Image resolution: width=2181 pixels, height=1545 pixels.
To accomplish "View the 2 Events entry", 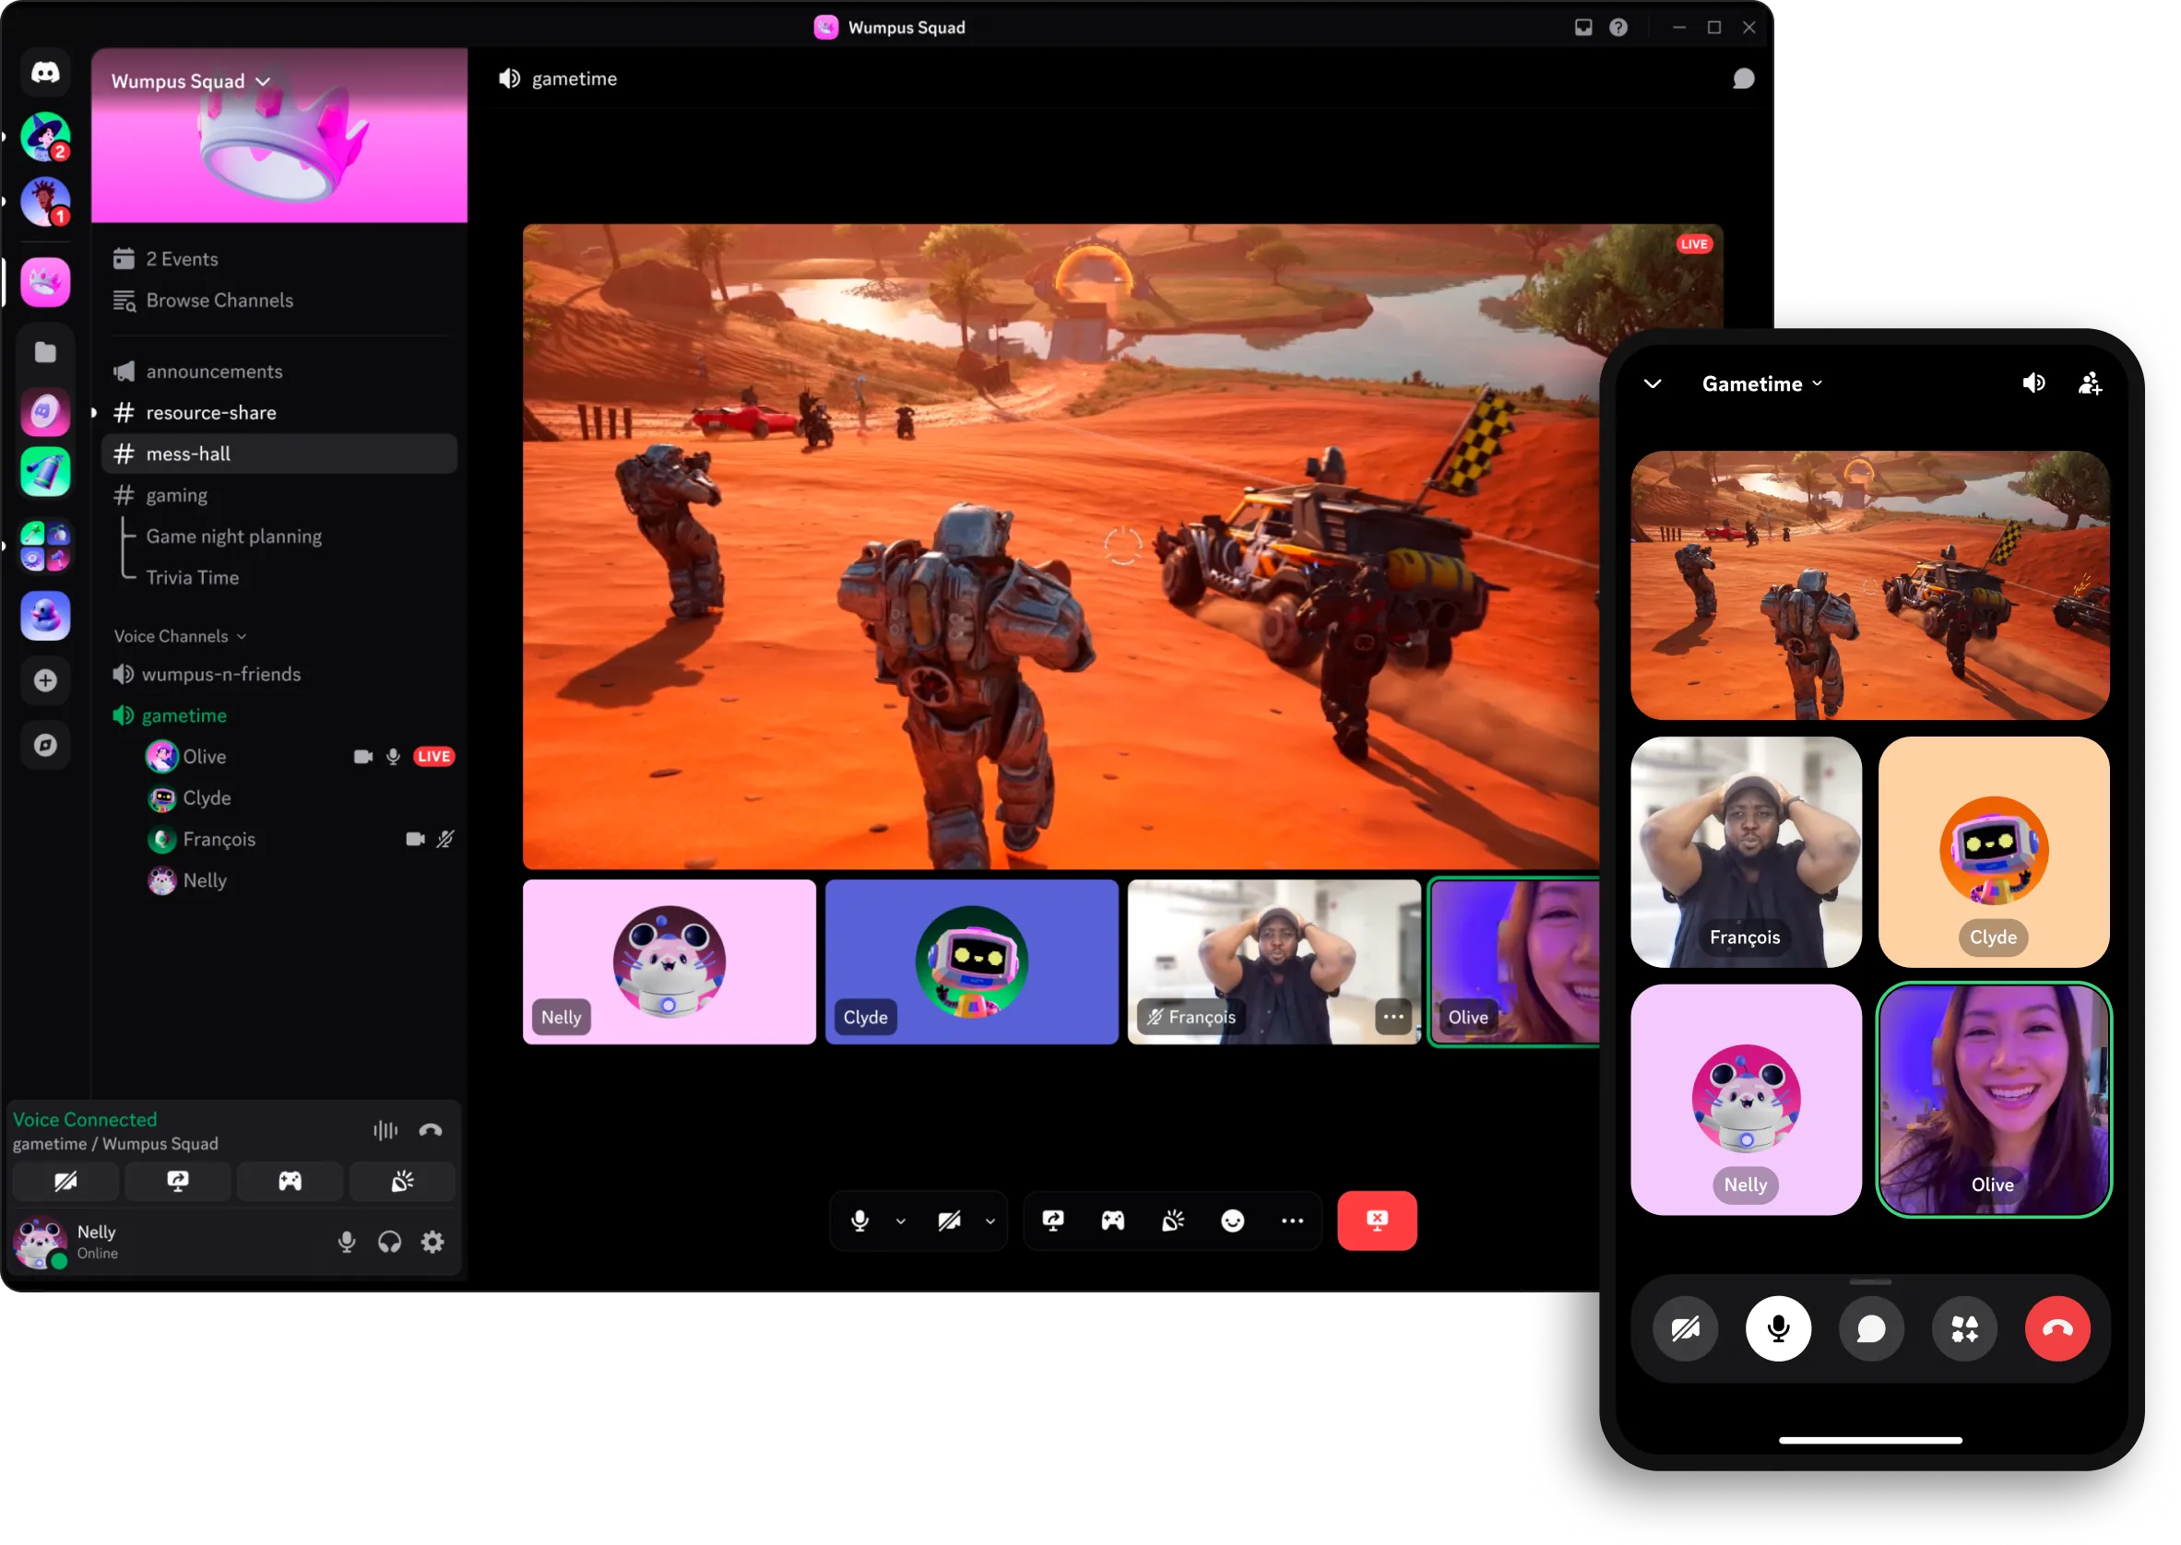I will pos(181,258).
